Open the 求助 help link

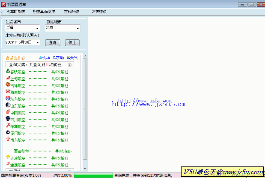[x=60, y=58]
